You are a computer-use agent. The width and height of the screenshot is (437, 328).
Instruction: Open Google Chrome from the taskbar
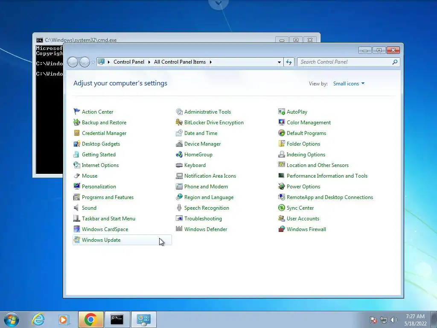tap(90, 319)
